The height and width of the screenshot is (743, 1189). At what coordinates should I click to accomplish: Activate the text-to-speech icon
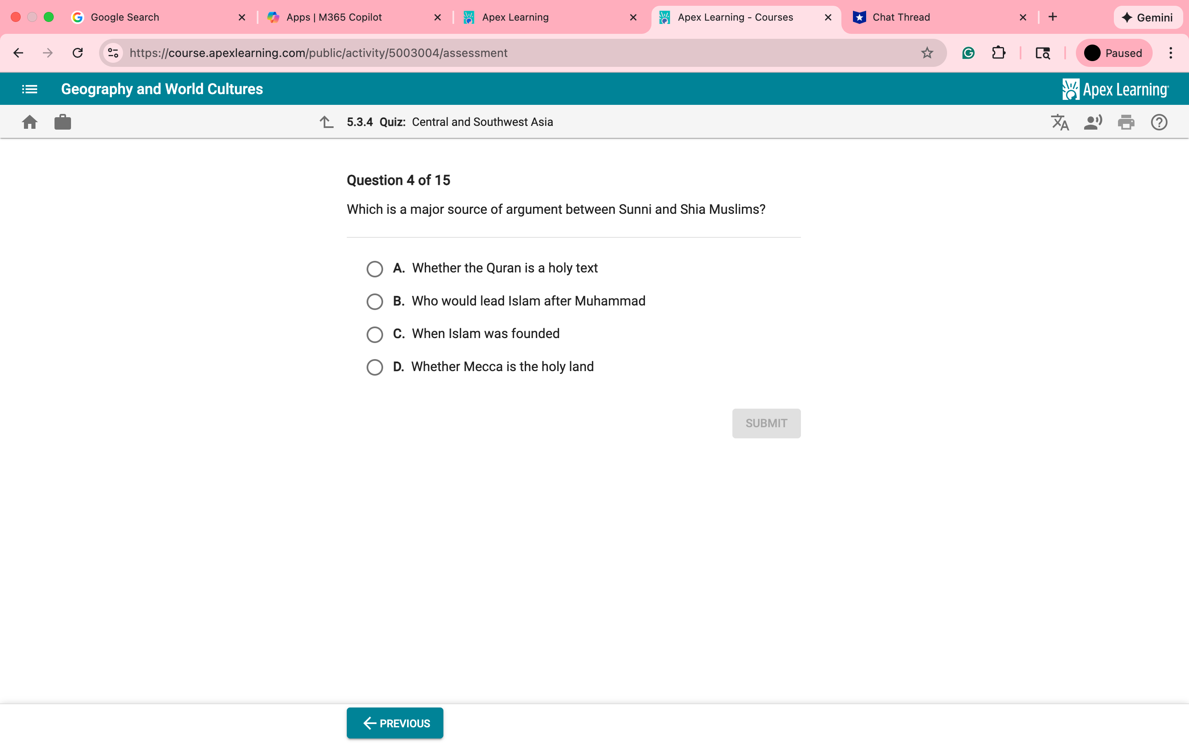pyautogui.click(x=1093, y=122)
